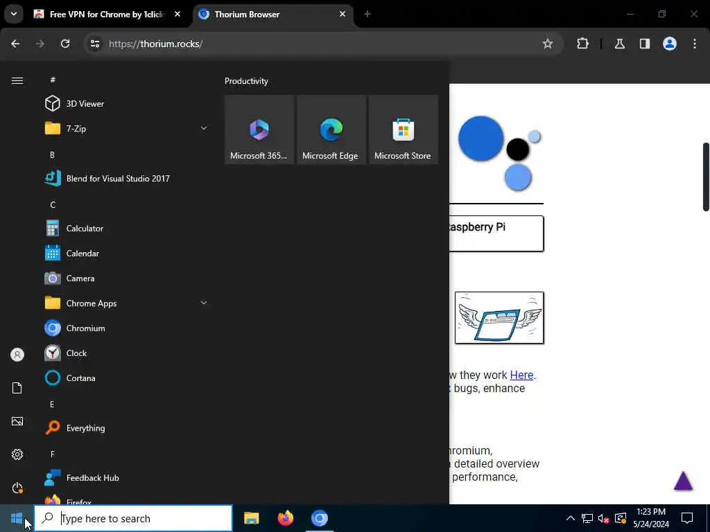This screenshot has height=532, width=710.
Task: Open the user account icon in Start sidebar
Action: point(17,355)
